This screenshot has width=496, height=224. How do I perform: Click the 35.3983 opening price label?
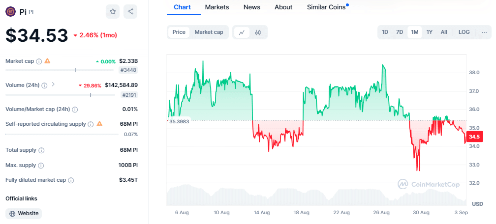pyautogui.click(x=179, y=121)
